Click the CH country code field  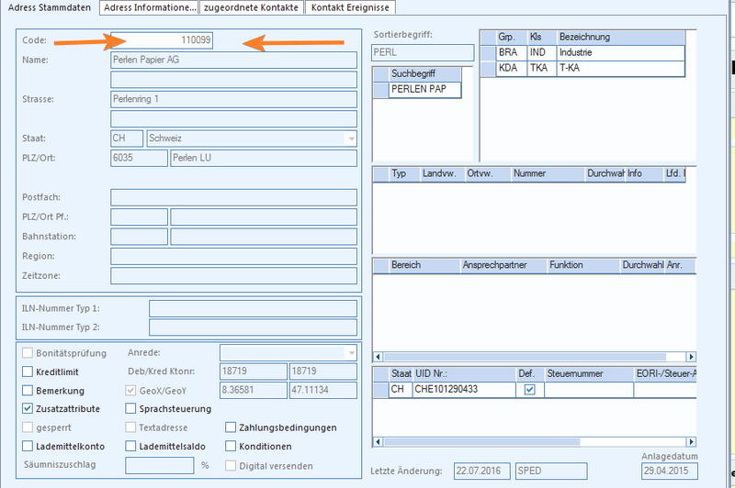tap(127, 139)
